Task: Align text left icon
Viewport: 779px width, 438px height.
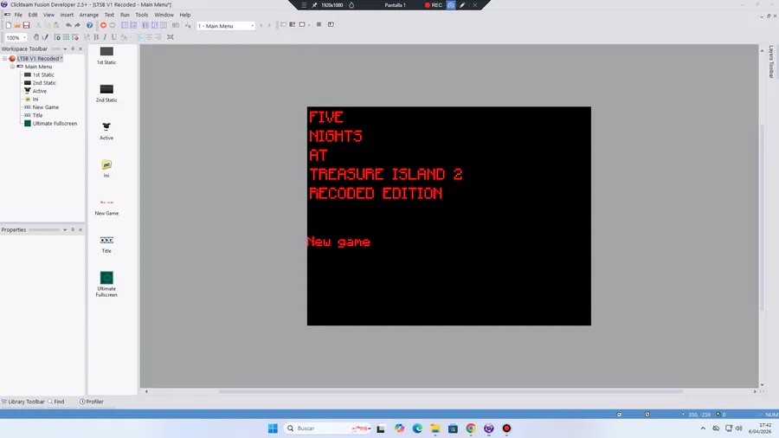Action: [140, 37]
